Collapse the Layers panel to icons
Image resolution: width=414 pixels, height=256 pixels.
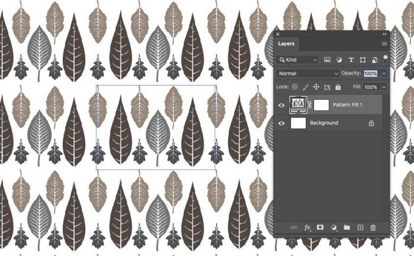coord(384,34)
